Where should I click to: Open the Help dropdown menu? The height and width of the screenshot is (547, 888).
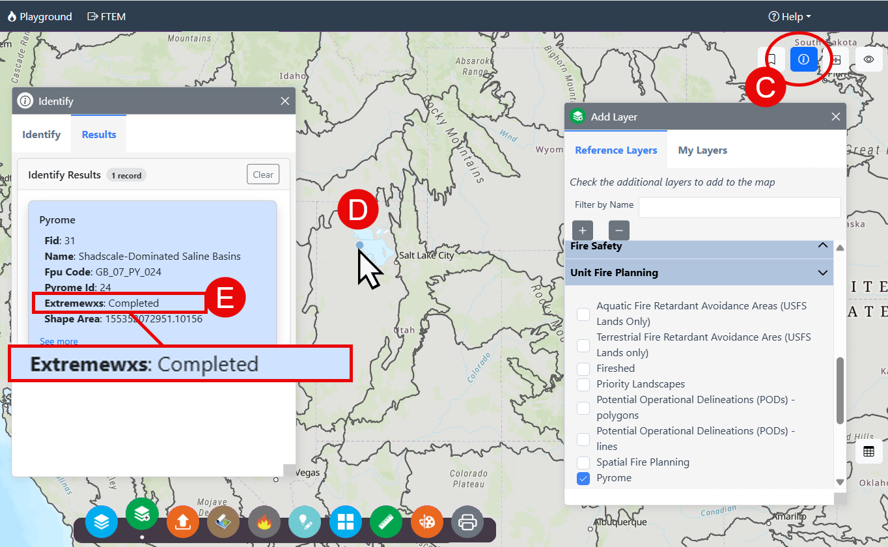pyautogui.click(x=790, y=16)
